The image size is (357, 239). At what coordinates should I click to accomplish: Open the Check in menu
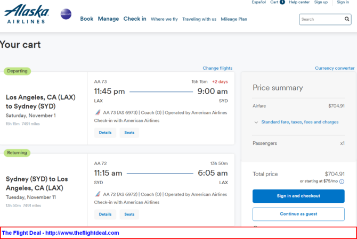tap(135, 19)
